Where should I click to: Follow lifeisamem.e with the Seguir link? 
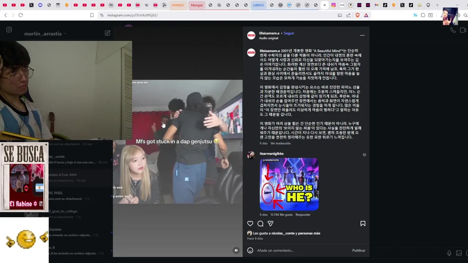289,33
